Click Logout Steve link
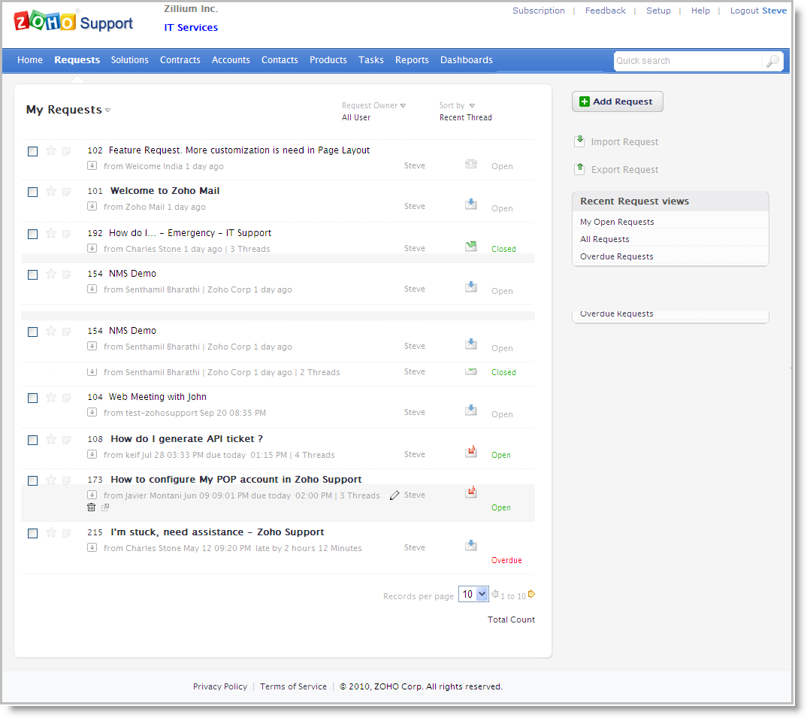This screenshot has height=718, width=807. pyautogui.click(x=758, y=11)
